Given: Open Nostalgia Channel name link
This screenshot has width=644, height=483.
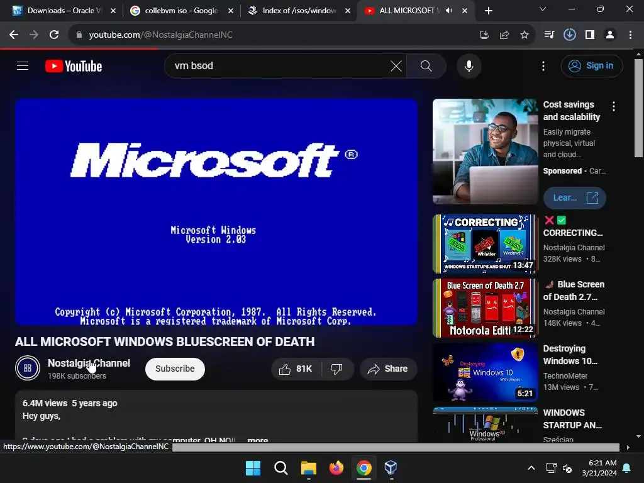Looking at the screenshot, I should pos(89,363).
